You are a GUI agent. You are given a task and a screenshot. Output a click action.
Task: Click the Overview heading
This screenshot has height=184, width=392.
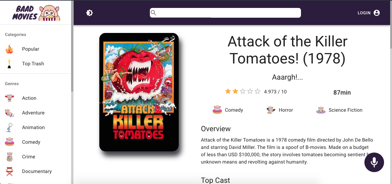click(216, 129)
